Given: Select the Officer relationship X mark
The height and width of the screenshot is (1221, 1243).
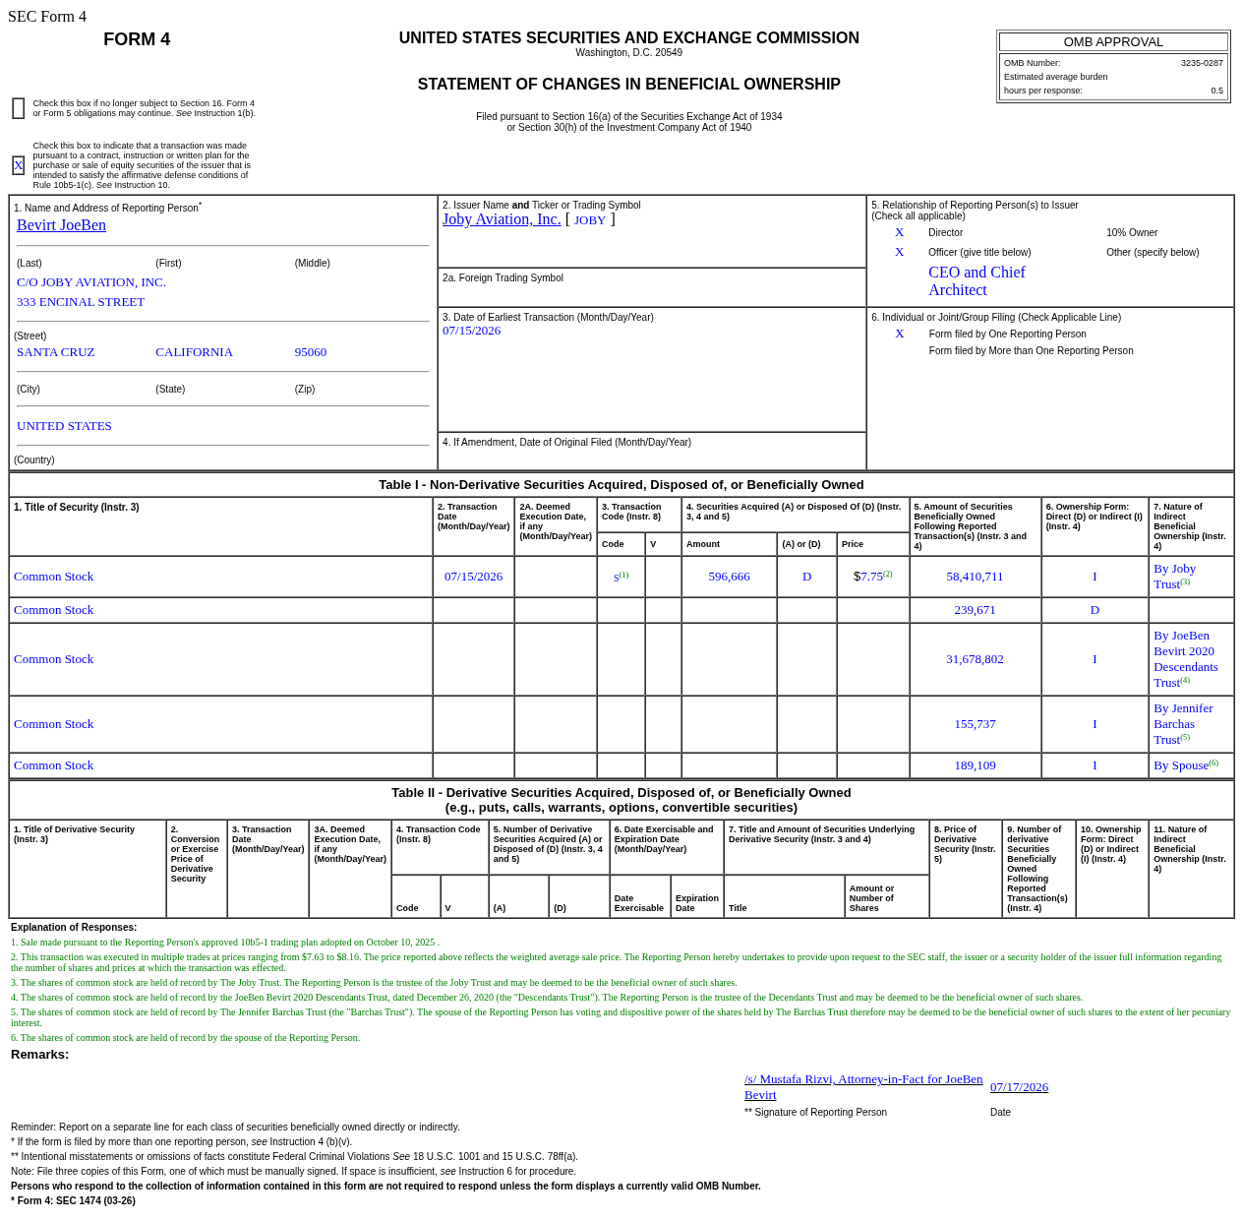Looking at the screenshot, I should (899, 252).
